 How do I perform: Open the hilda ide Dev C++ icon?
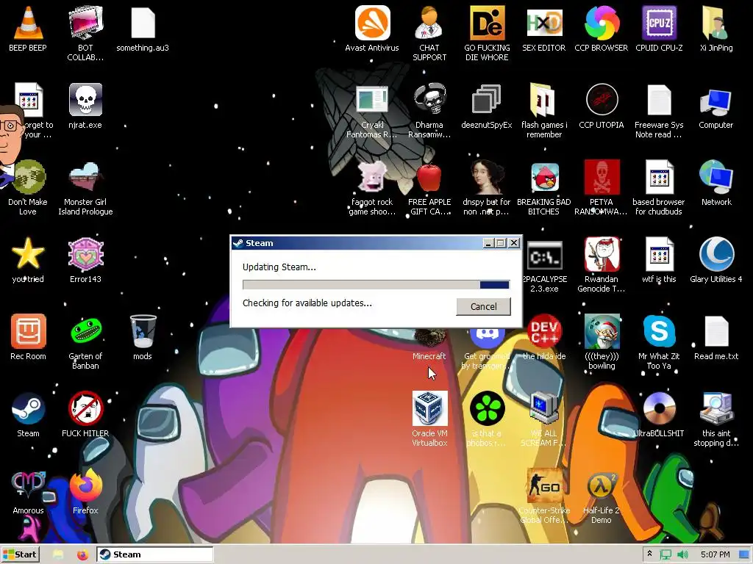click(543, 336)
